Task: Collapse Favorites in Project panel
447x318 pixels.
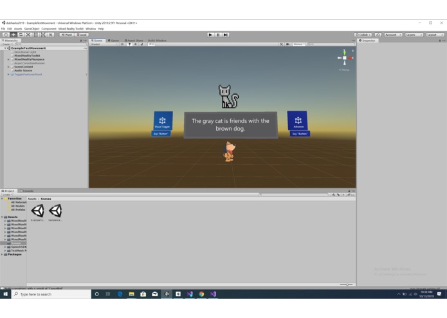Action: click(2, 198)
